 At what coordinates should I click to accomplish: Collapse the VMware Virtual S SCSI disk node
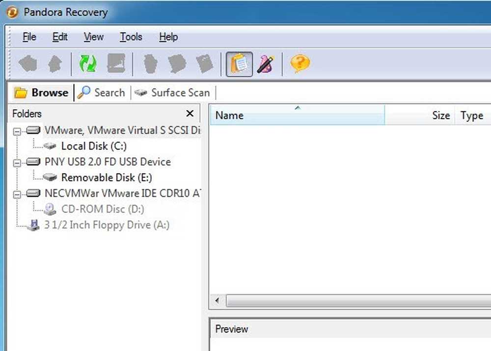(x=17, y=132)
